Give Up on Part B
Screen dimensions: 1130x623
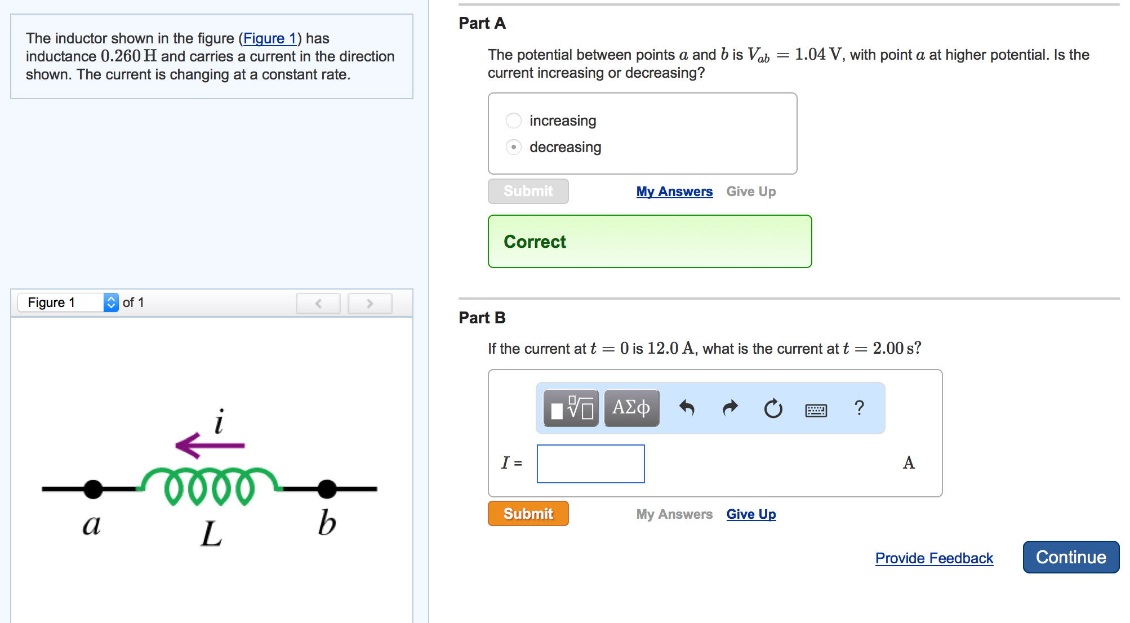(751, 514)
